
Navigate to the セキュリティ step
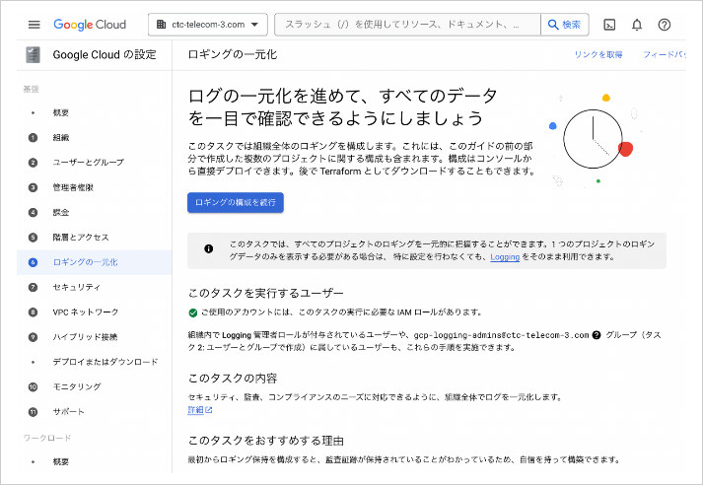click(x=76, y=287)
